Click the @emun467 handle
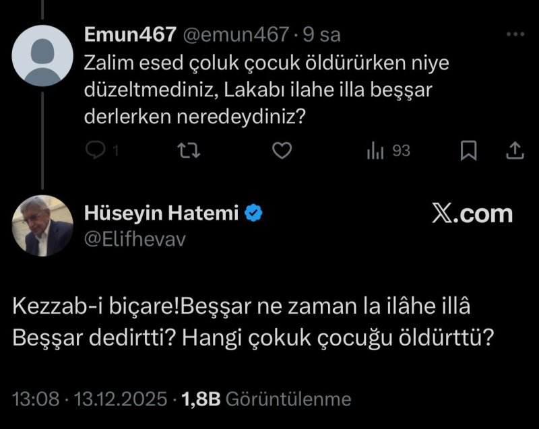The width and height of the screenshot is (539, 429). [232, 34]
